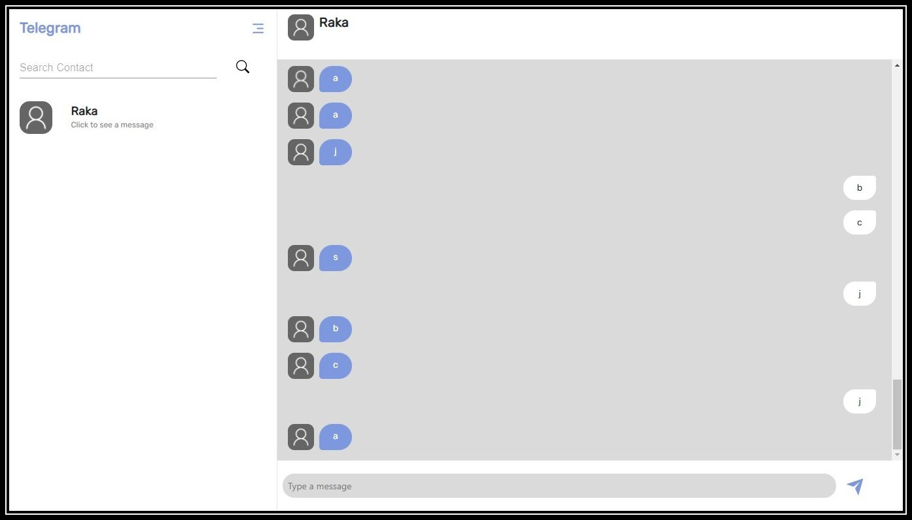
Task: Click the scrollbar up arrow
Action: (897, 65)
